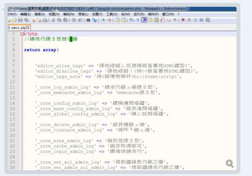Click the magnifier zoom button over image

[230, 163]
